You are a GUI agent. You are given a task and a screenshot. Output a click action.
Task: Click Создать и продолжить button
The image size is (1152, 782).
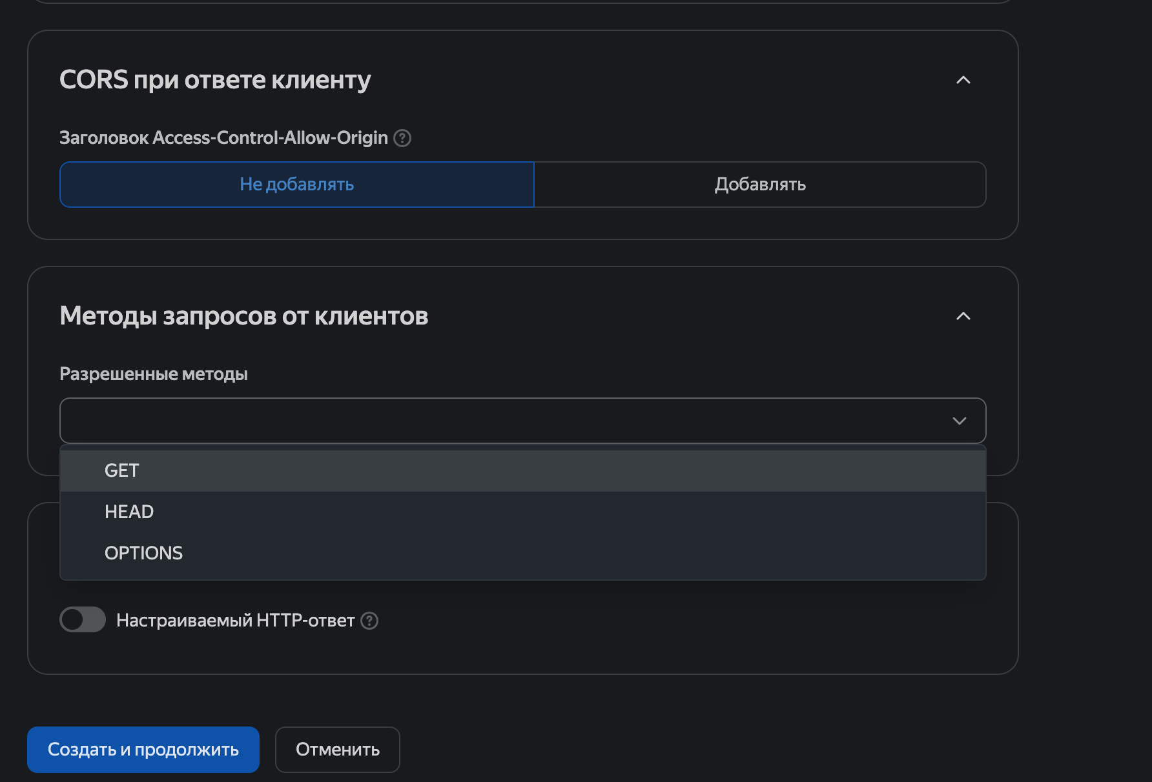pyautogui.click(x=143, y=750)
